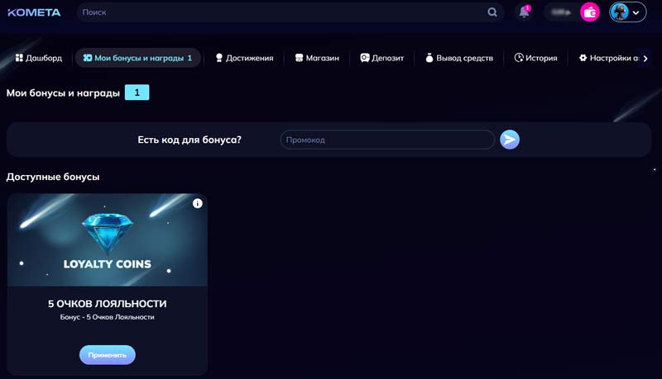Open the Магазин tab
Image resolution: width=662 pixels, height=379 pixels.
(x=317, y=58)
